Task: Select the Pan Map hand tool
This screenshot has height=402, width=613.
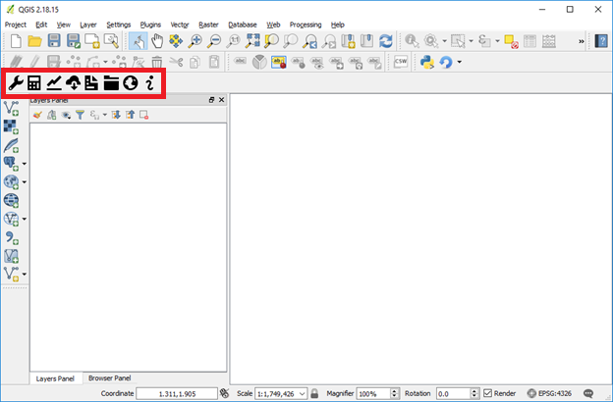Action: tap(156, 41)
